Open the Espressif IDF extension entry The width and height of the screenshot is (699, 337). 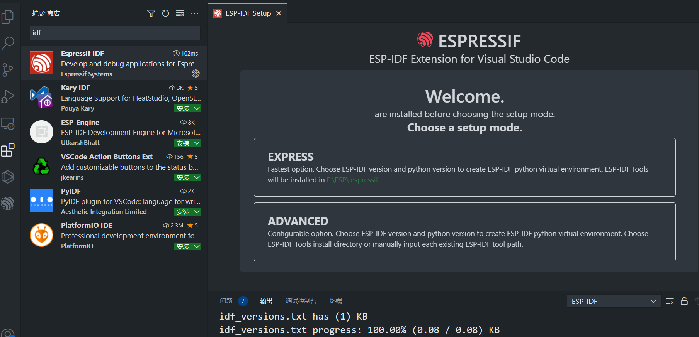pyautogui.click(x=114, y=63)
